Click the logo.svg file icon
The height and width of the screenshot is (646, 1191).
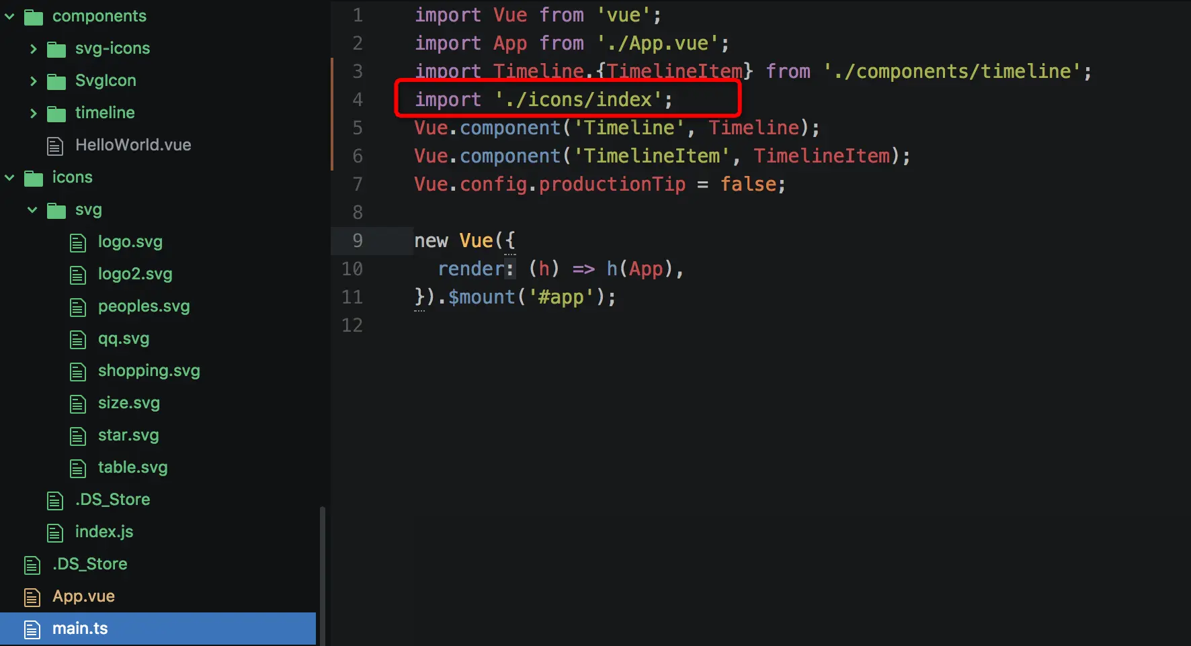(78, 242)
